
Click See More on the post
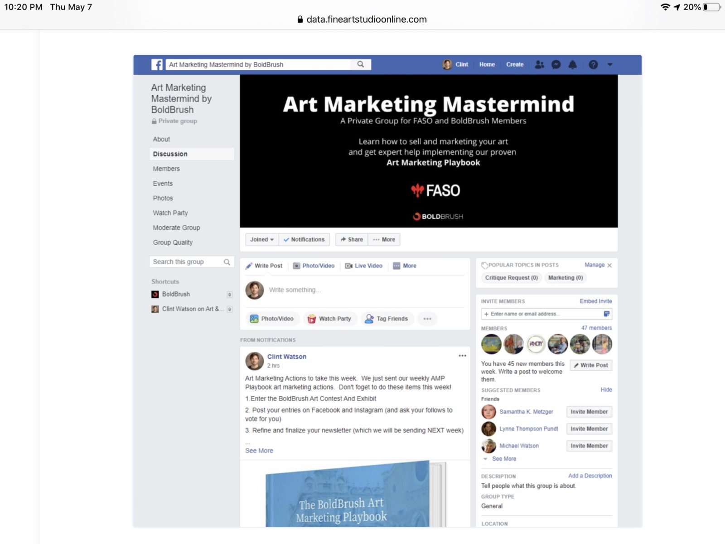[x=259, y=451]
